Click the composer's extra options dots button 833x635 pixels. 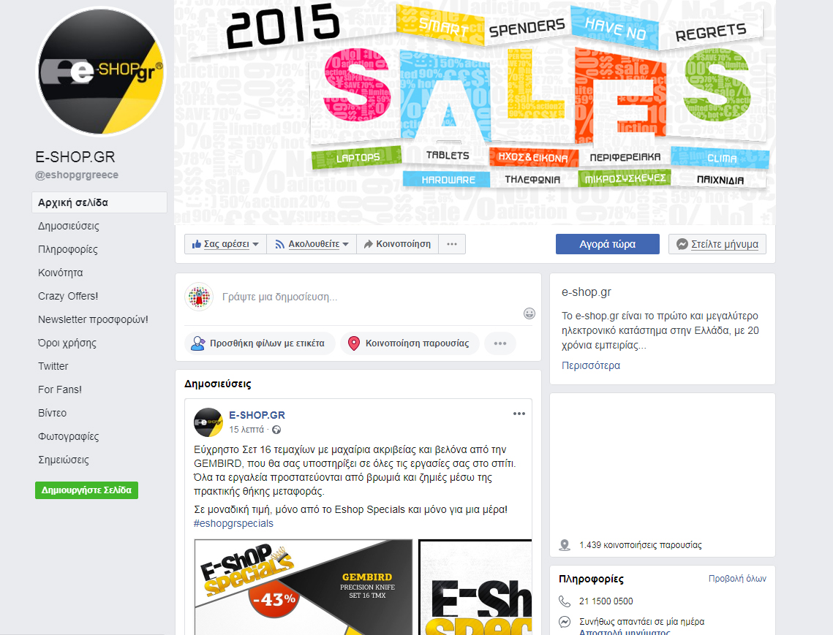coord(500,343)
